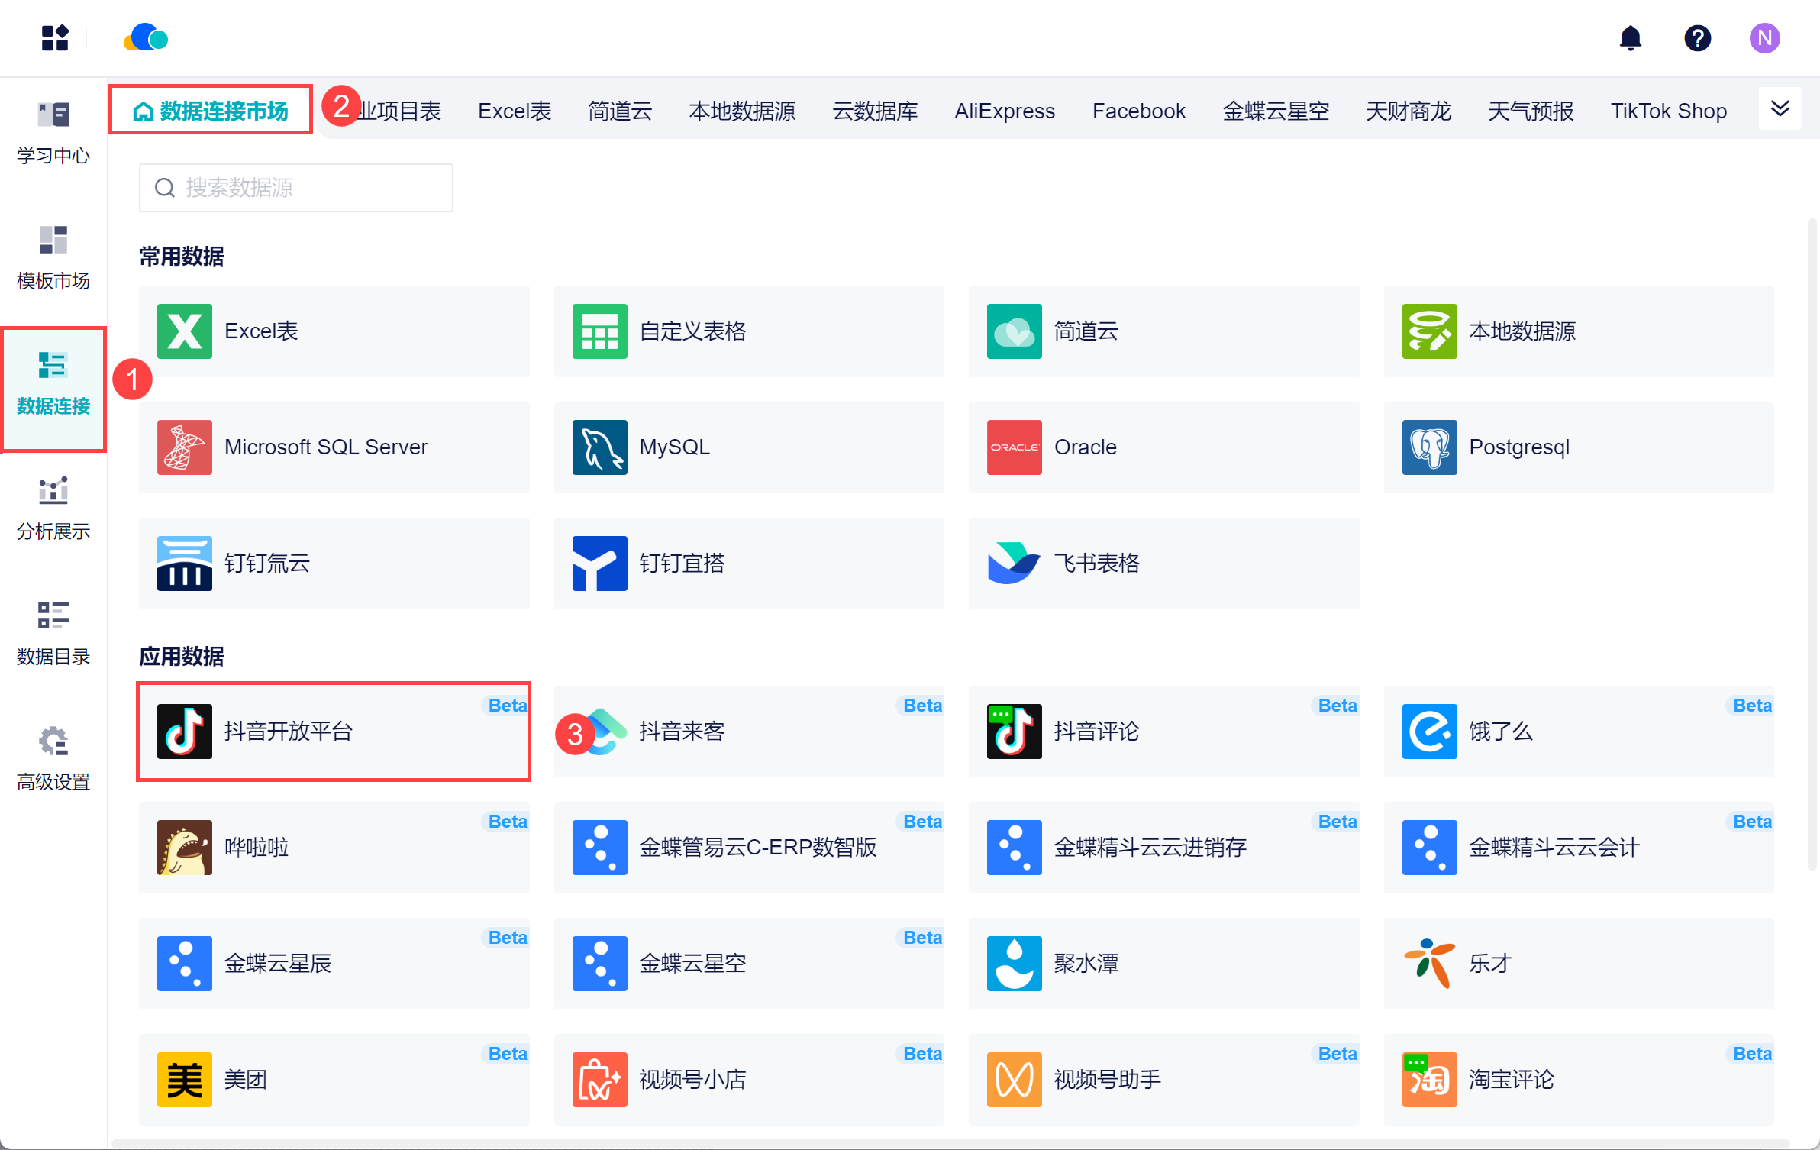This screenshot has width=1820, height=1150.
Task: Open the app grid launcher icon
Action: tap(55, 38)
